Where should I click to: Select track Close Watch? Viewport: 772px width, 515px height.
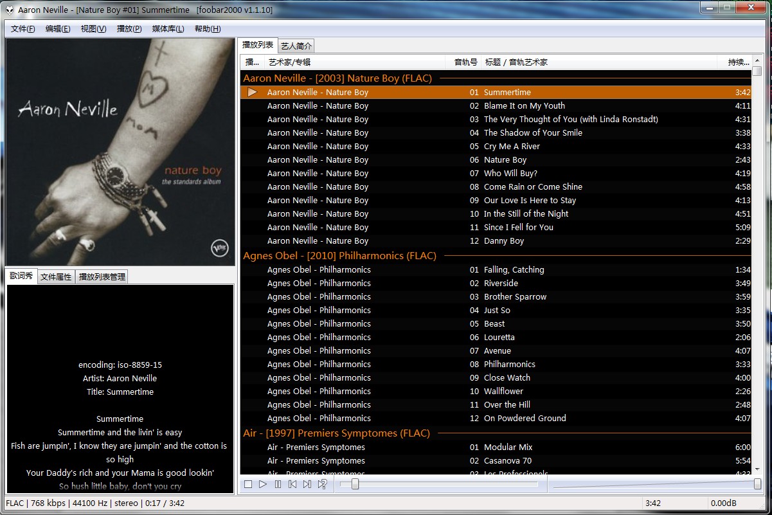pyautogui.click(x=496, y=378)
